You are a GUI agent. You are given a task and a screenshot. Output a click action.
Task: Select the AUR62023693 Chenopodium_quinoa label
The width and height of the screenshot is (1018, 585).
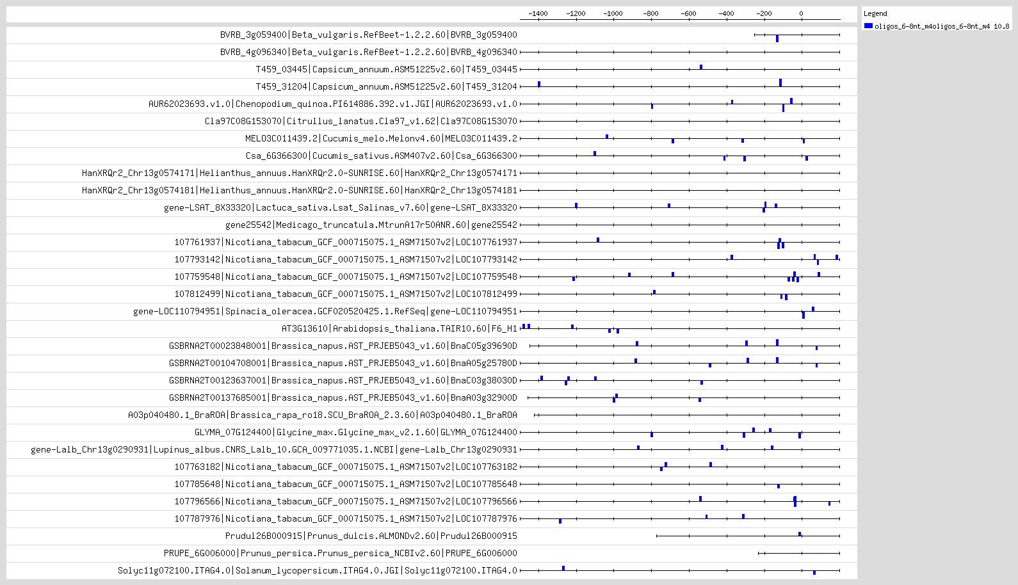[333, 104]
